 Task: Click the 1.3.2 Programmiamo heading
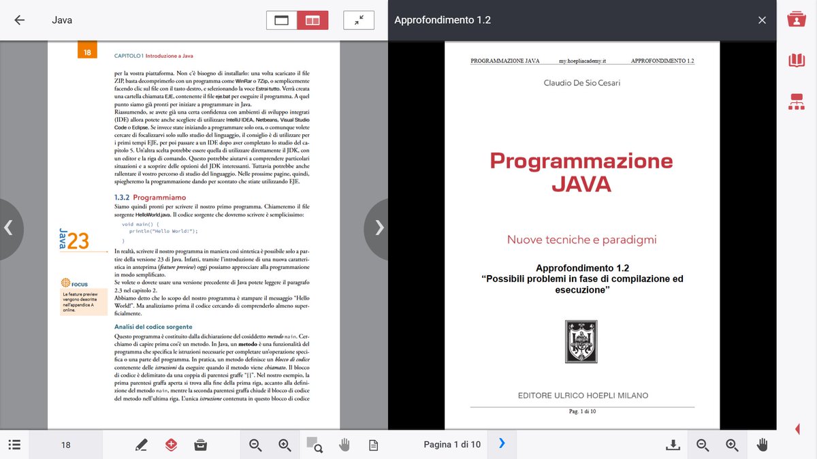click(150, 197)
